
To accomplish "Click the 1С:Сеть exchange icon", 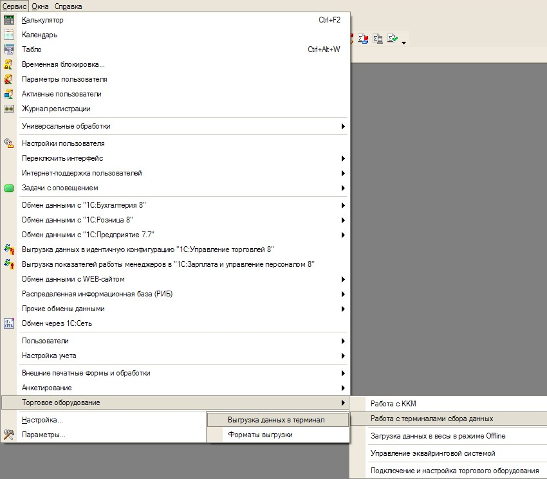I will 9,323.
